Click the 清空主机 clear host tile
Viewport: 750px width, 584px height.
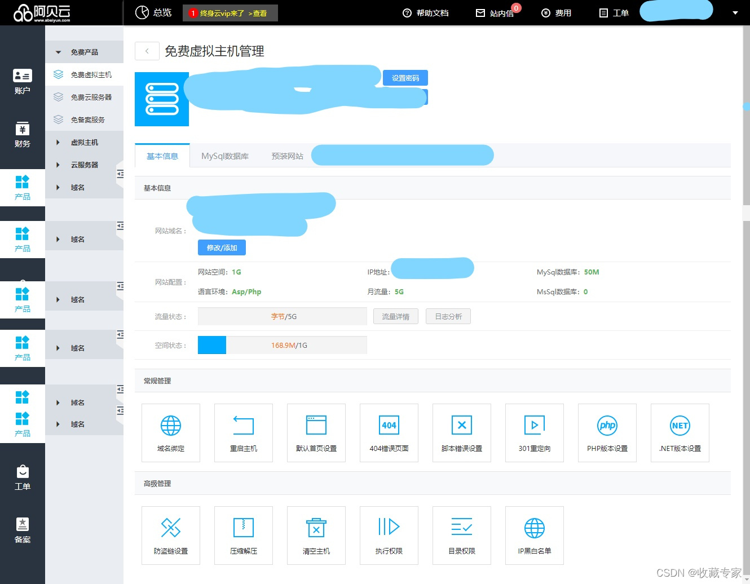pyautogui.click(x=316, y=536)
